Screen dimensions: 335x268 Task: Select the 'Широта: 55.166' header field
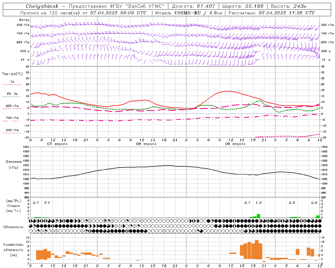point(243,6)
